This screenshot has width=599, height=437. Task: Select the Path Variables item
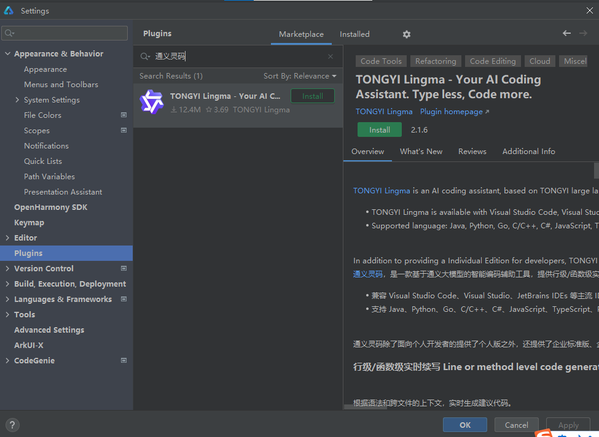49,176
